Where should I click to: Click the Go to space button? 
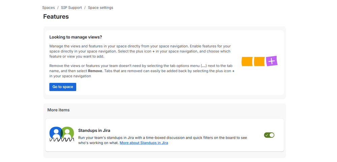(63, 87)
